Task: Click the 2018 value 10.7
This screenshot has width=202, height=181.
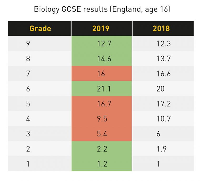Action: click(x=164, y=119)
